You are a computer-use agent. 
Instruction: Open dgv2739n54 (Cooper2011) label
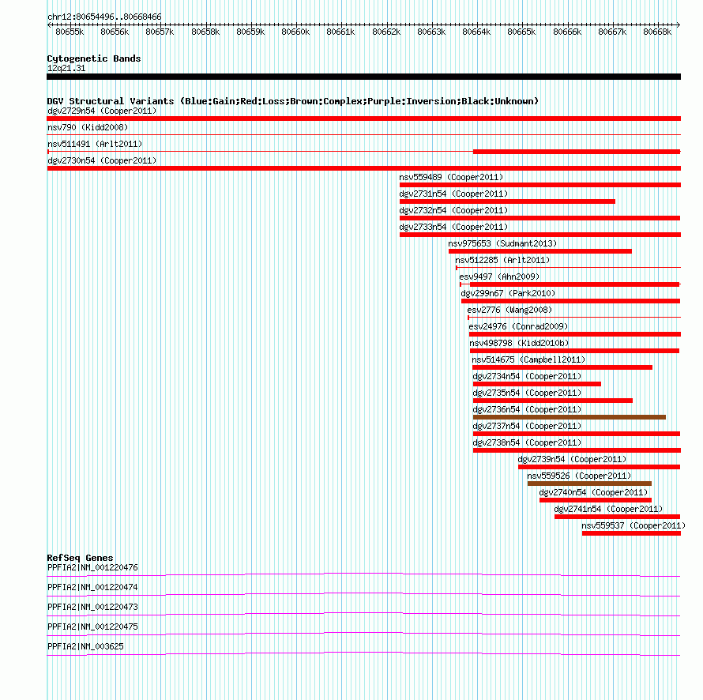point(572,459)
